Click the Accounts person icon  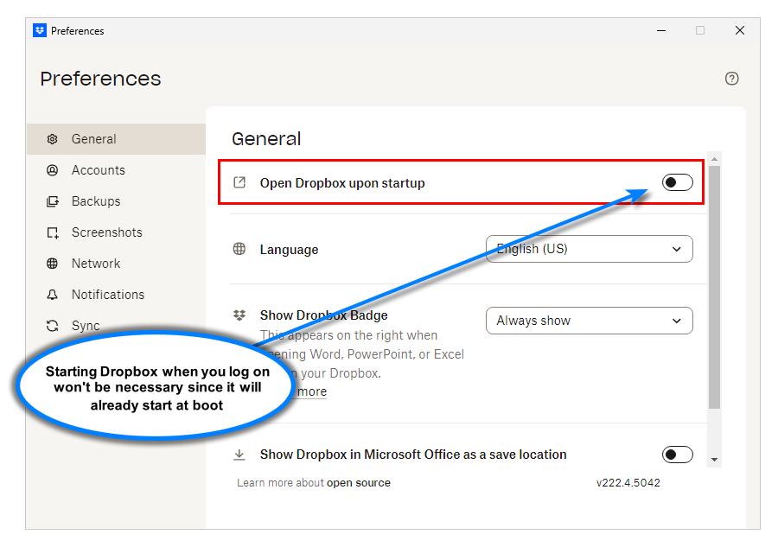[x=53, y=170]
